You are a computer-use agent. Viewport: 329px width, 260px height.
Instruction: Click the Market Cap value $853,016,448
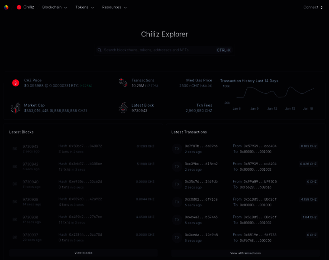click(36, 110)
